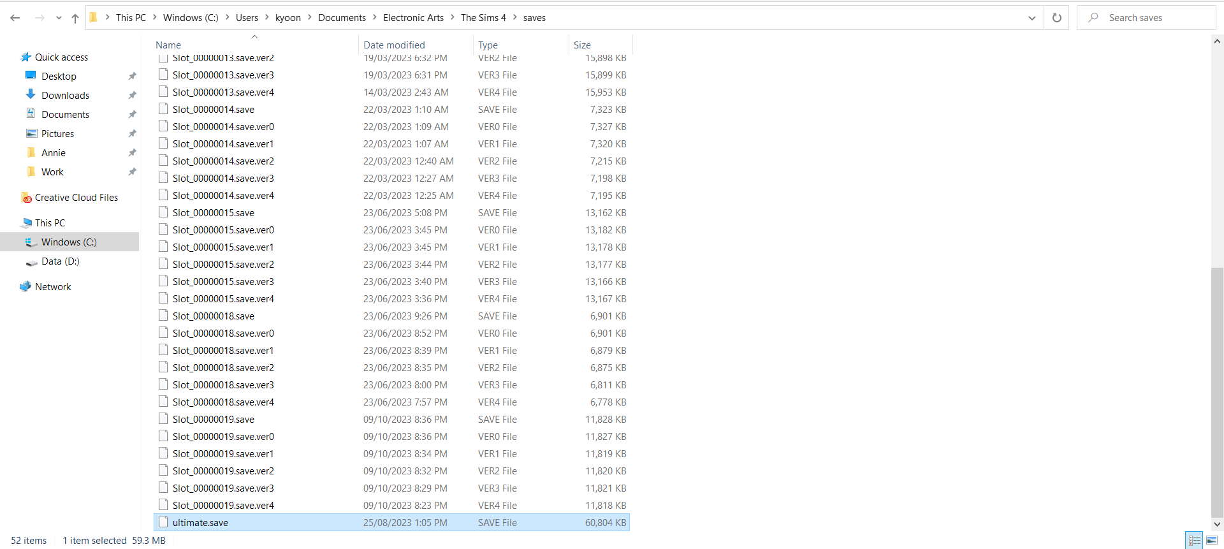Viewport: 1224px width, 549px height.
Task: Click the Back navigation arrow
Action: (x=15, y=18)
